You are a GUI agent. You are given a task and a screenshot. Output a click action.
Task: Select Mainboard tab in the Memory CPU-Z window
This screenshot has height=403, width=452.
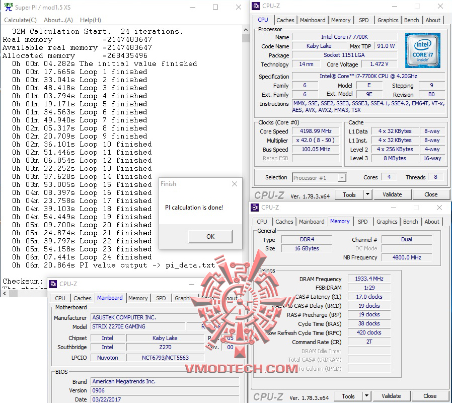(x=312, y=222)
